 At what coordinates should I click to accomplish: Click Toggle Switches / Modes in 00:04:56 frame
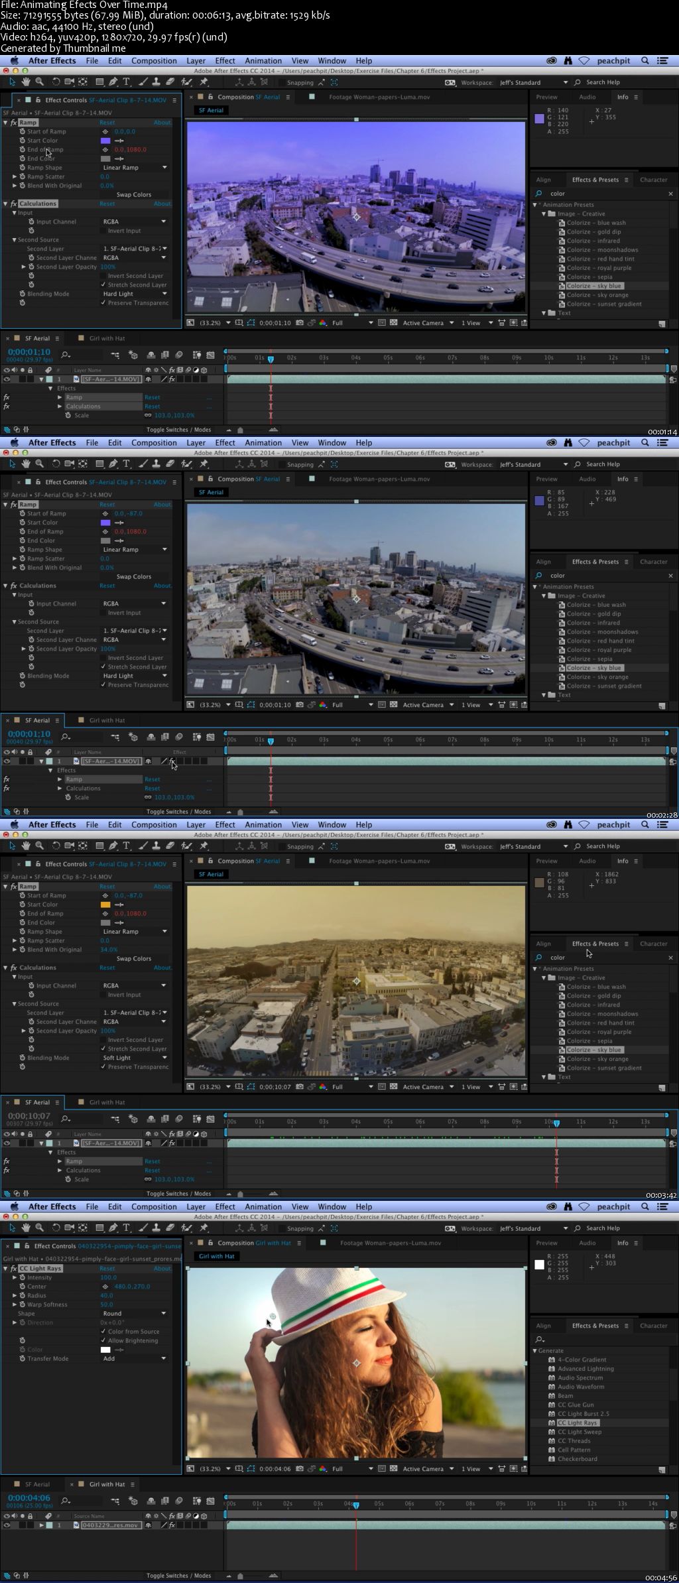178,1576
